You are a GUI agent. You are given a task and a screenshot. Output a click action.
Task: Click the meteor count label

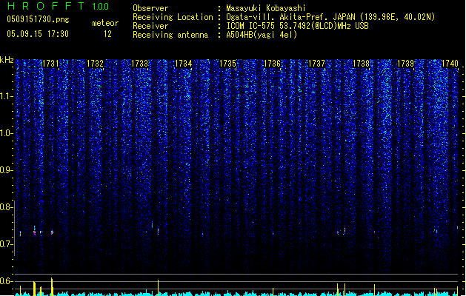click(105, 23)
